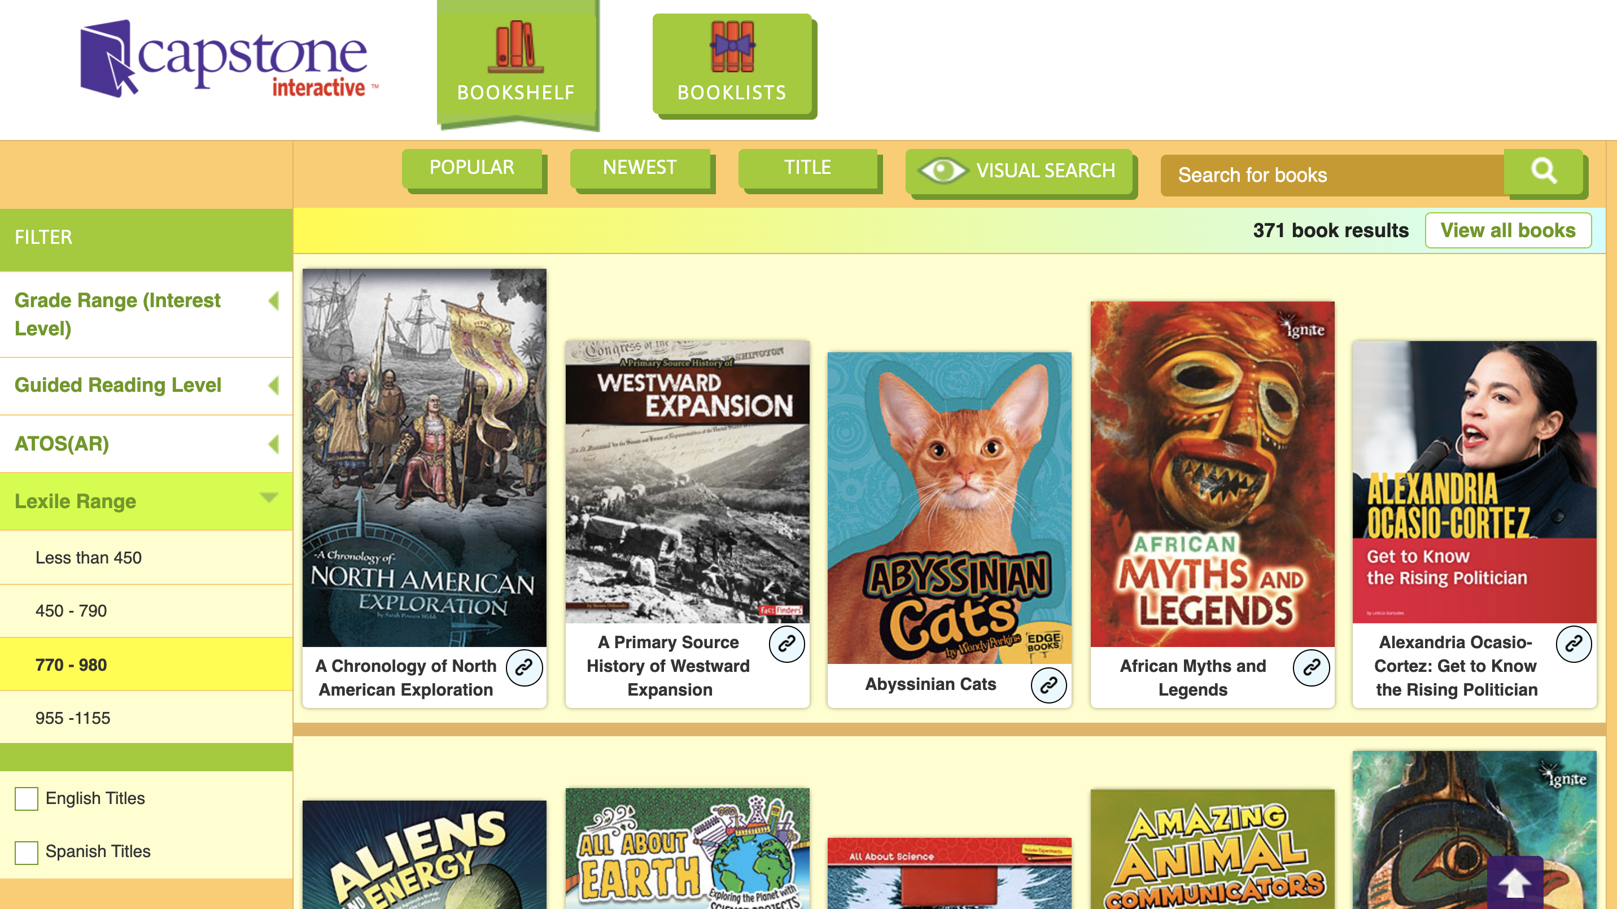Click link icon on African Myths and Legends
The image size is (1617, 909).
pos(1312,667)
